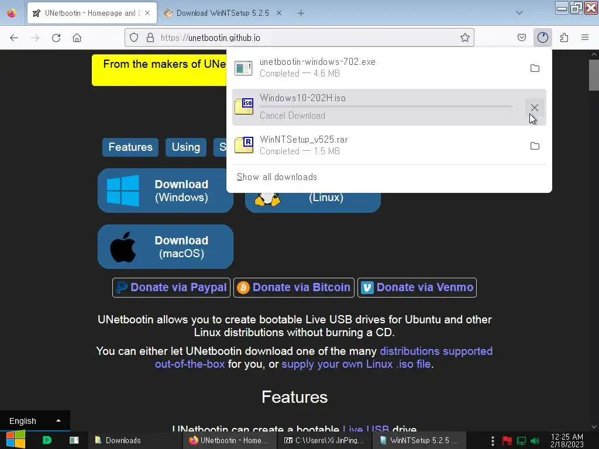599x449 pixels.
Task: Expand the list all tabs chevron
Action: point(519,13)
